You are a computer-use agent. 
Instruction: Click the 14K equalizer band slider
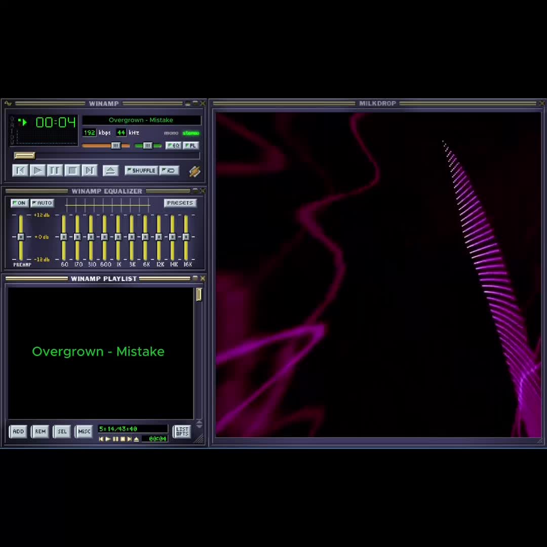[x=173, y=237]
